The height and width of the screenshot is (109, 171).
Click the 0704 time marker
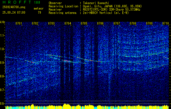(x=68, y=23)
